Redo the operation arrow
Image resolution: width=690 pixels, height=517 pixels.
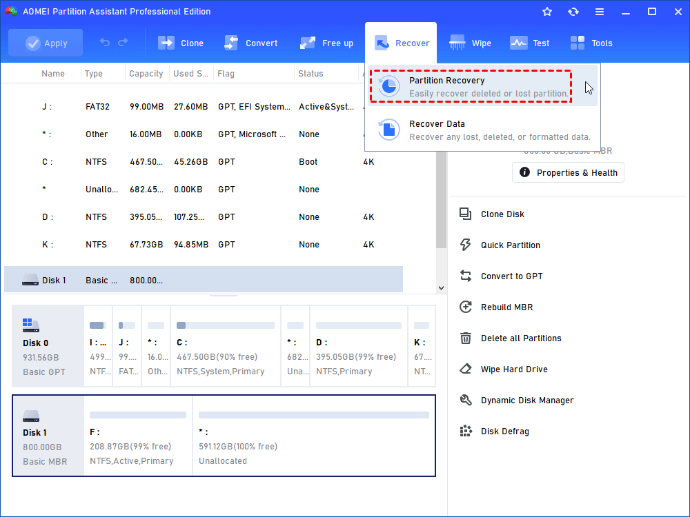(123, 42)
